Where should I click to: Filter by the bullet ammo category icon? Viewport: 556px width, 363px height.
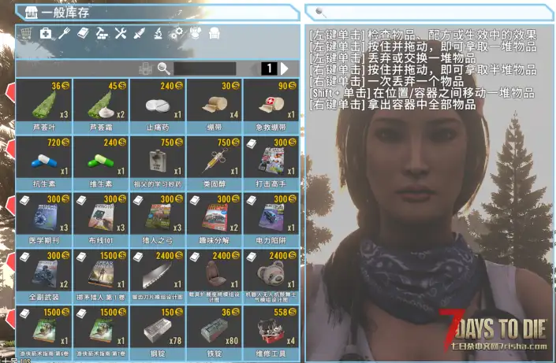click(x=140, y=34)
